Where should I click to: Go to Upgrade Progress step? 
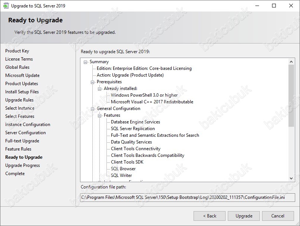[x=23, y=165]
